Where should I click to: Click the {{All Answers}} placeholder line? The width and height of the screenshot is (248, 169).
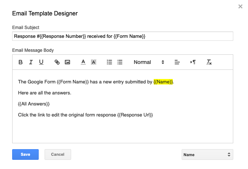(x=34, y=104)
